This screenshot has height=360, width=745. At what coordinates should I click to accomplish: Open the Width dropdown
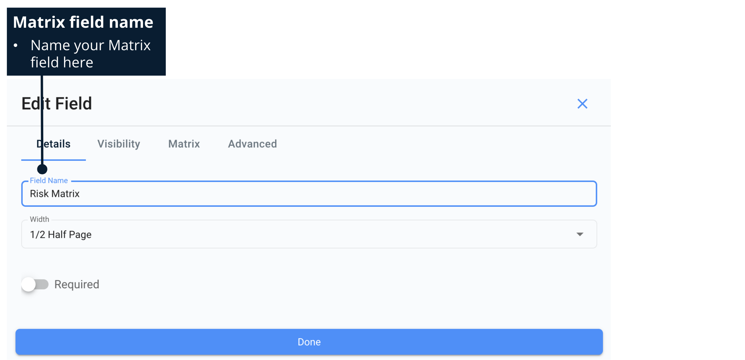pos(309,234)
